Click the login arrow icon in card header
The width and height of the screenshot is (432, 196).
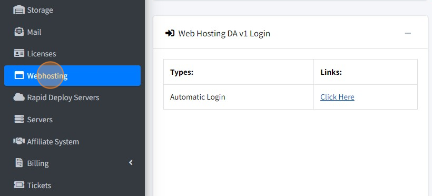click(x=170, y=34)
